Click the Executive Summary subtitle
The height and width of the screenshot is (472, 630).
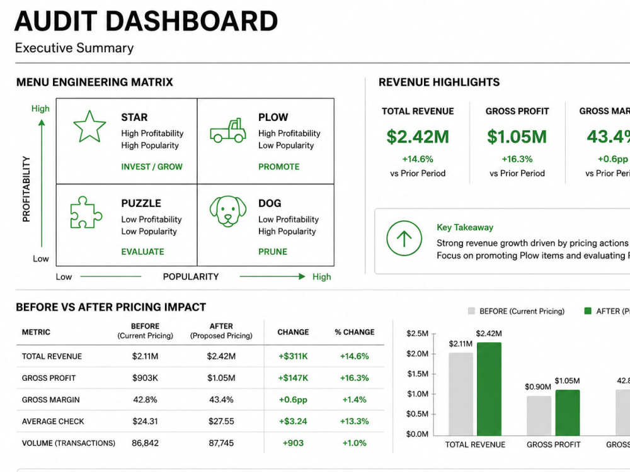[74, 48]
